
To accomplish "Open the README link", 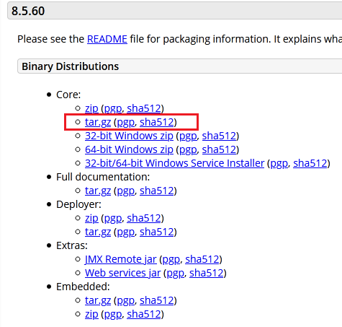I will [x=107, y=39].
